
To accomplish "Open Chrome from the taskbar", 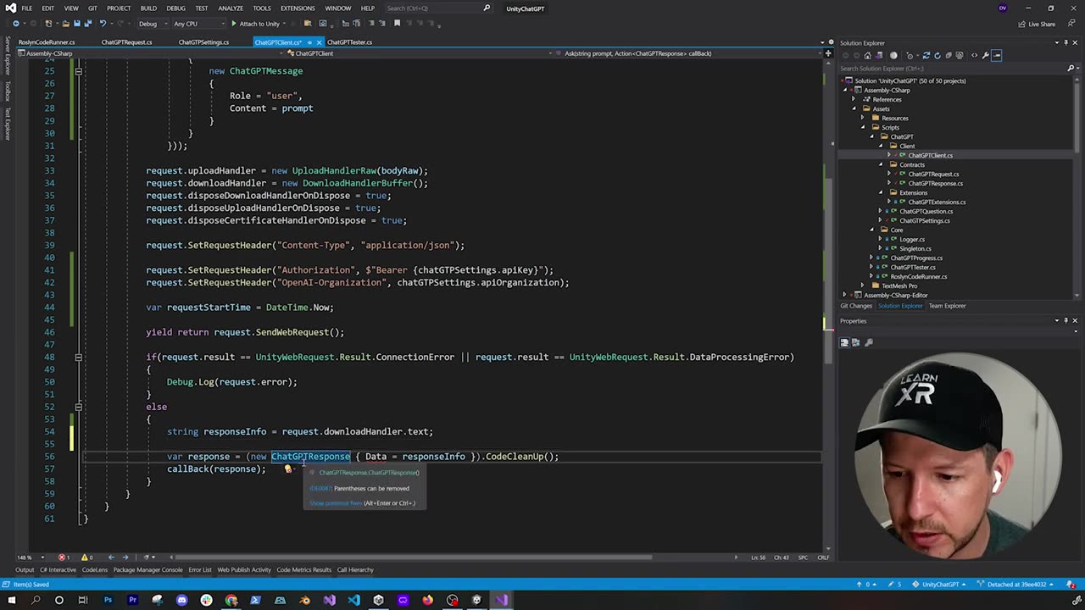I will [x=231, y=600].
